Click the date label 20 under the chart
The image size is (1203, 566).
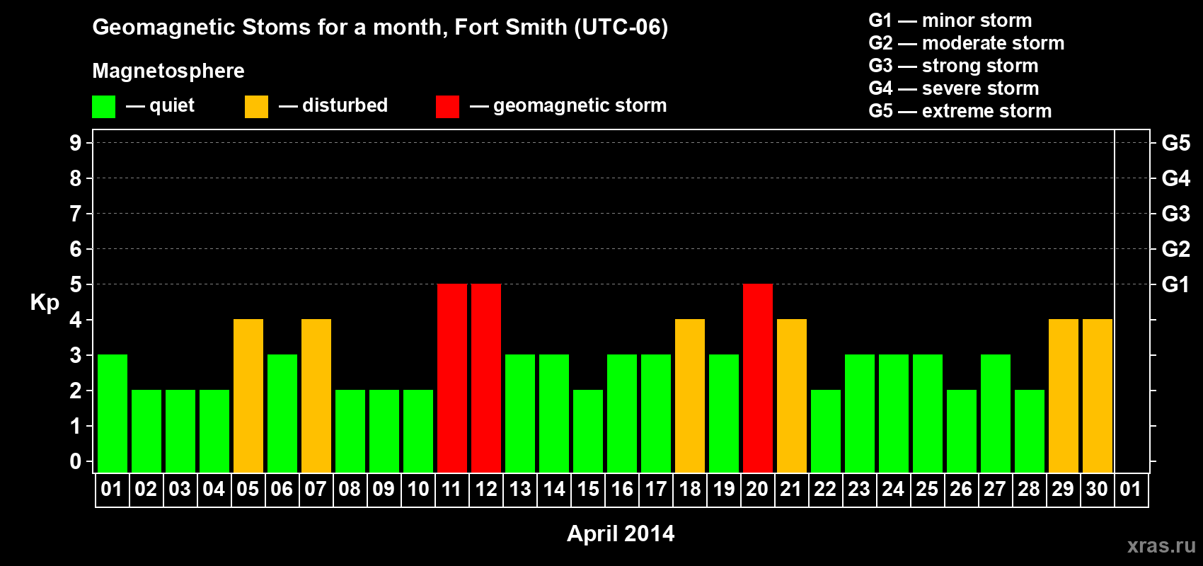point(757,489)
